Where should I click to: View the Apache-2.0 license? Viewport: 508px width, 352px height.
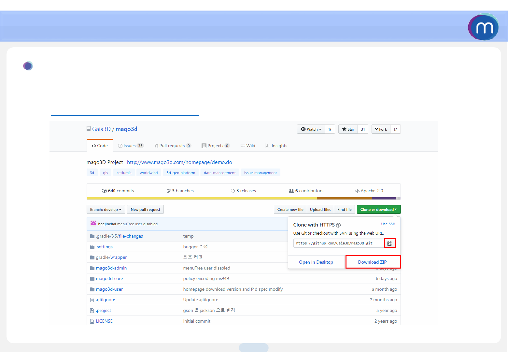(369, 191)
